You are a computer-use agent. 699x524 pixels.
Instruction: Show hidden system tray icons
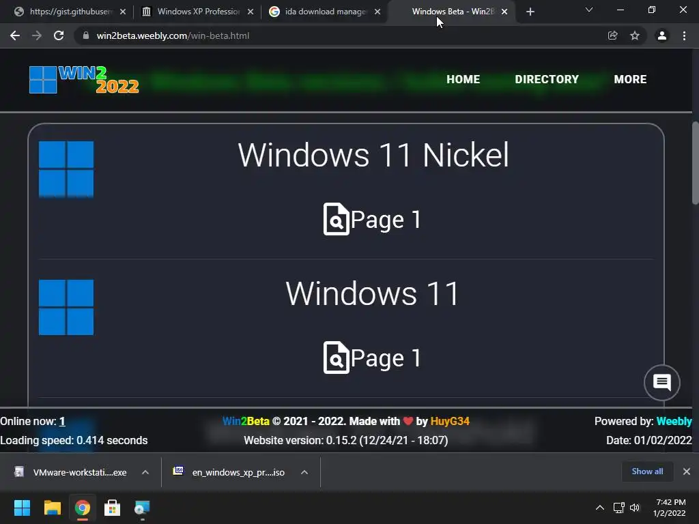tap(600, 508)
